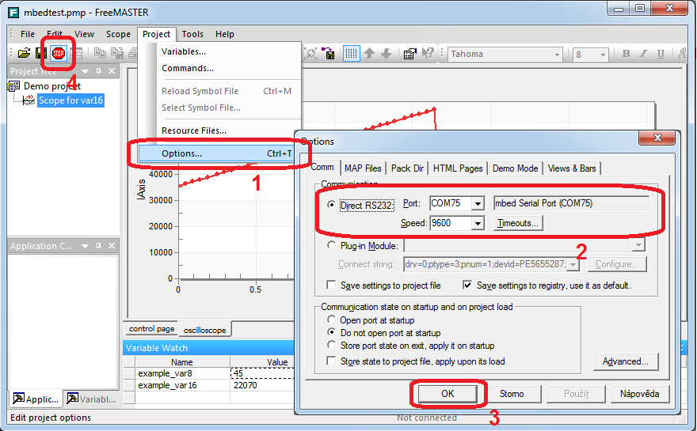Image resolution: width=697 pixels, height=431 pixels.
Task: Toggle the grid display toolbar icon
Action: tap(351, 54)
